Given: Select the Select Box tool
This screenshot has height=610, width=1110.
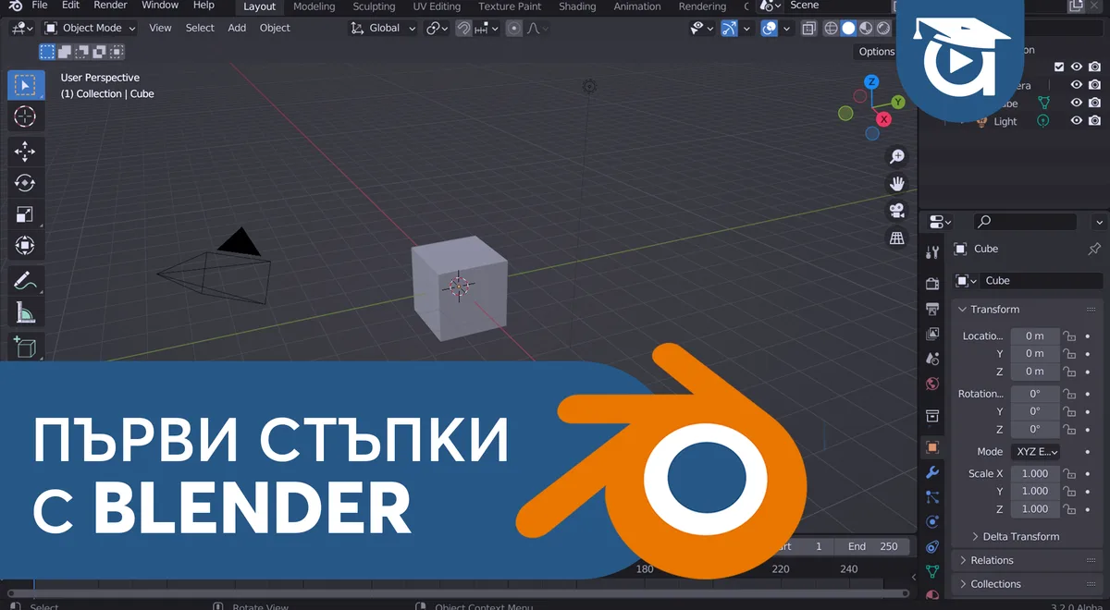Looking at the screenshot, I should coord(25,85).
